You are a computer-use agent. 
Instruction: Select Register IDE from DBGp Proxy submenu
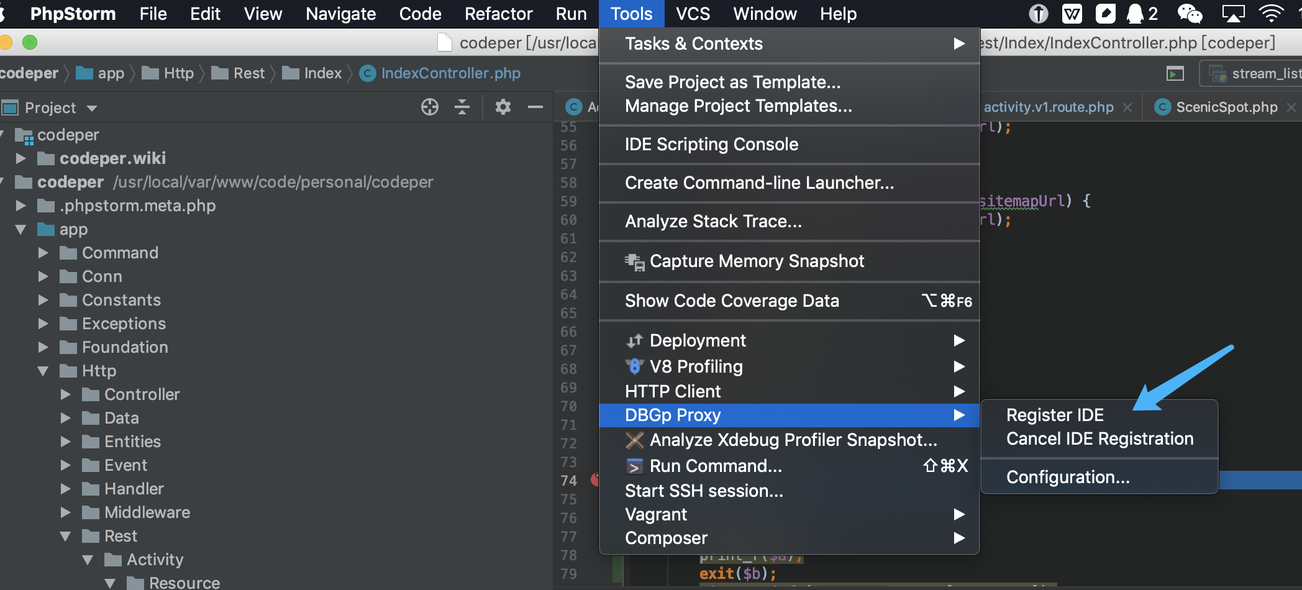[x=1055, y=415]
